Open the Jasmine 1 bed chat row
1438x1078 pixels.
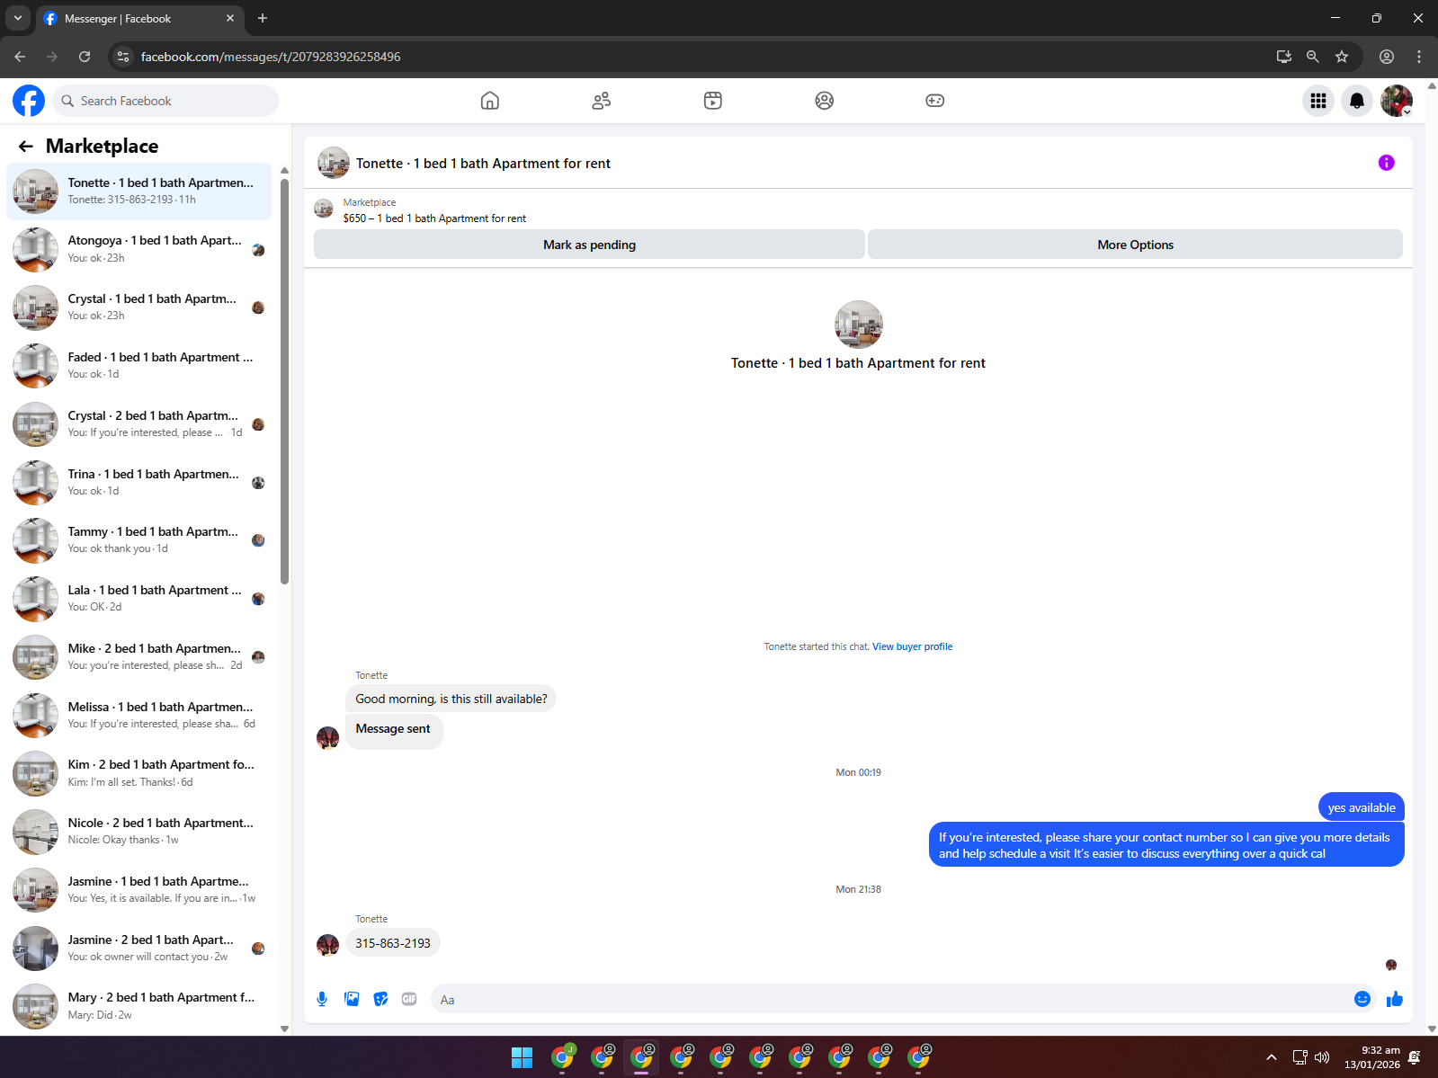[139, 890]
